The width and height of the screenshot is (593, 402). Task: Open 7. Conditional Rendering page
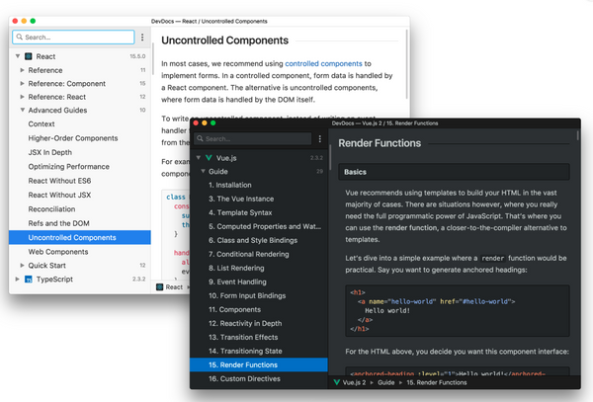(259, 254)
